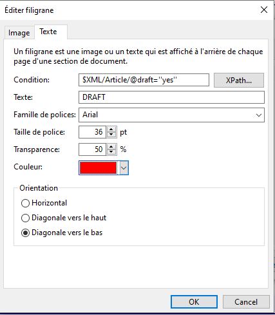The image size is (275, 315).
Task: Open the XPath editor button
Action: tap(239, 81)
